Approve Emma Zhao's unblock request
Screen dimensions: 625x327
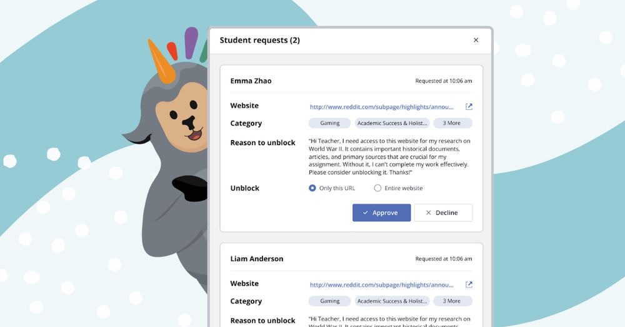tap(381, 213)
